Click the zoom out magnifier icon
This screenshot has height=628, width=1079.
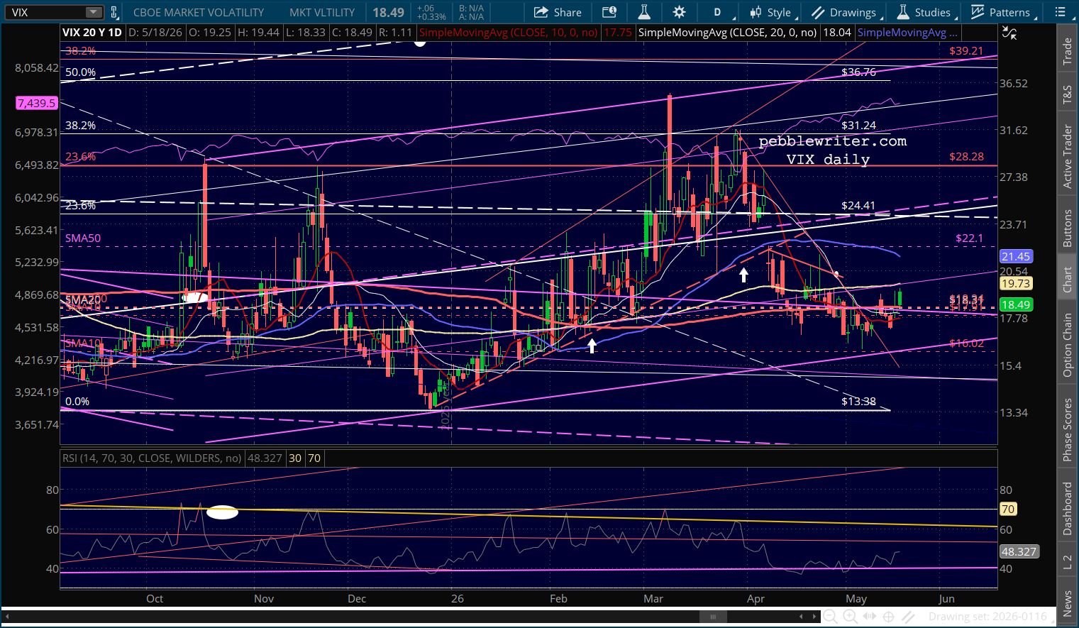(830, 617)
